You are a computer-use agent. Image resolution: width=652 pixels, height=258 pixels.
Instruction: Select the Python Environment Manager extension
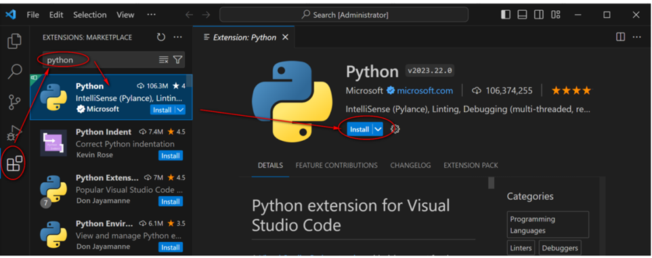[111, 234]
